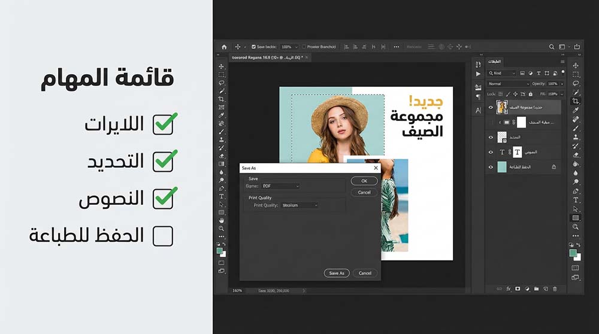Click the Create new group folder icon
This screenshot has width=599, height=334.
coord(536,289)
